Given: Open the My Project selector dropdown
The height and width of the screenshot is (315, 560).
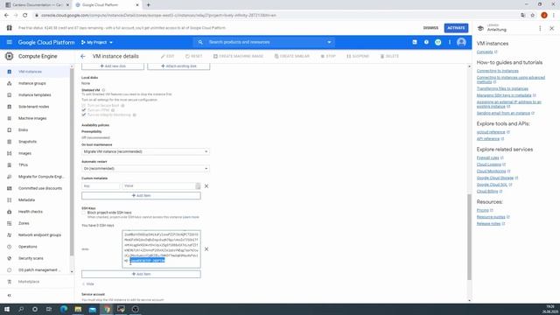Looking at the screenshot, I should pyautogui.click(x=97, y=42).
